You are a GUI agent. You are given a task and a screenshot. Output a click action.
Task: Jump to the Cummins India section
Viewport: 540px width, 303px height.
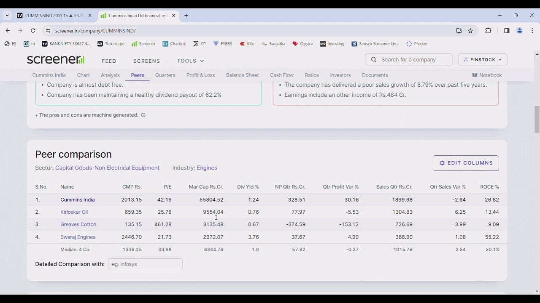pyautogui.click(x=49, y=75)
